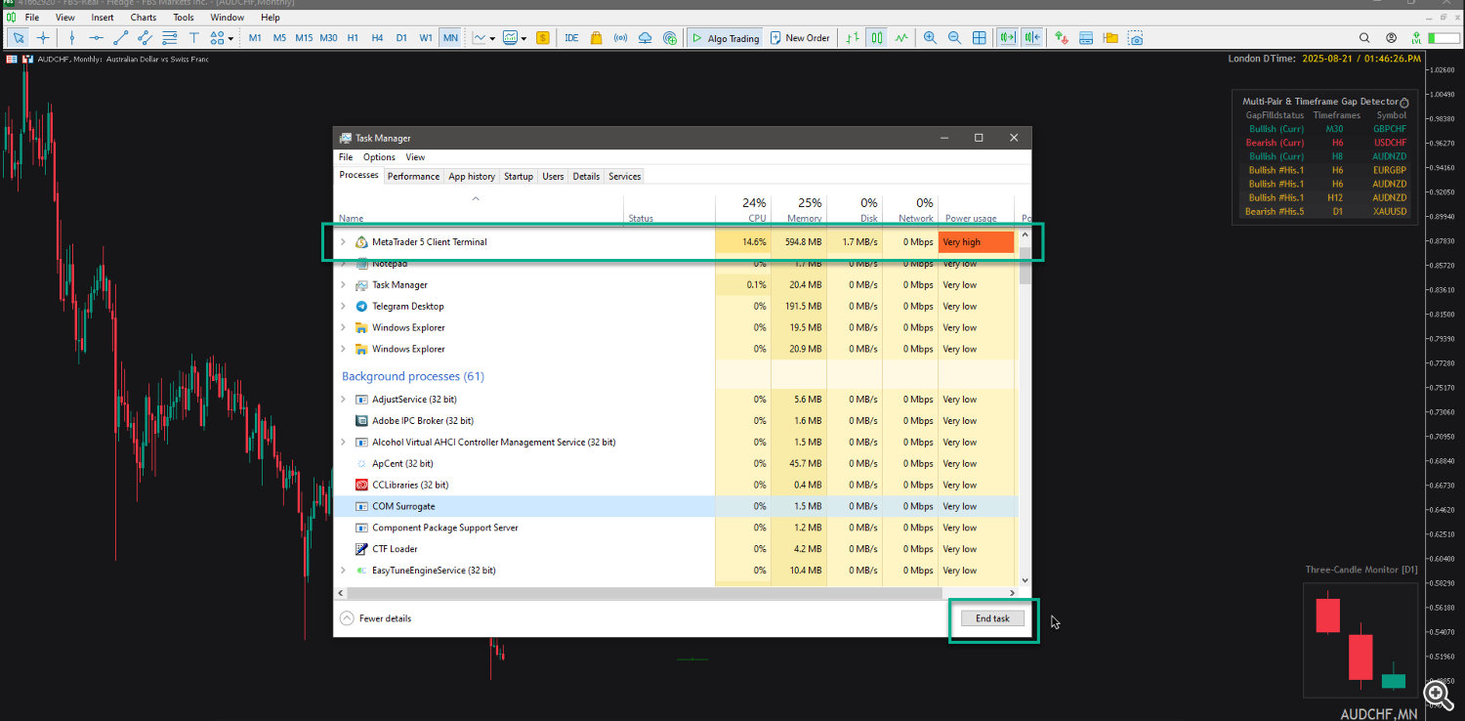Open the geometric shapes dropdown arrow
This screenshot has height=721, width=1465.
point(230,37)
